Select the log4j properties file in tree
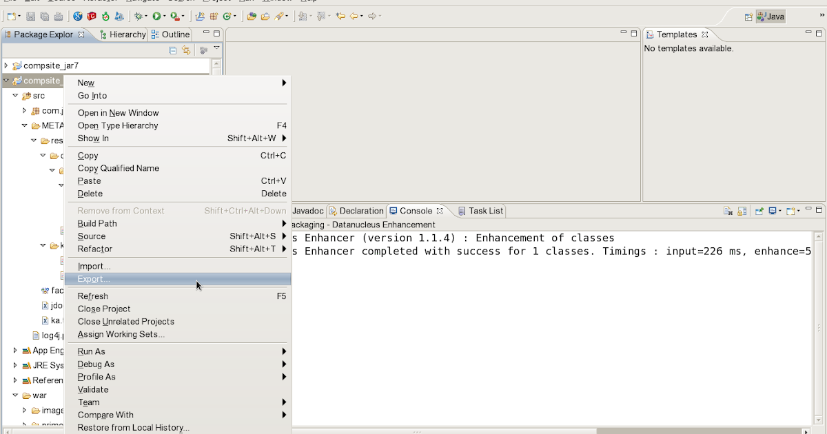This screenshot has width=827, height=434. (x=48, y=335)
